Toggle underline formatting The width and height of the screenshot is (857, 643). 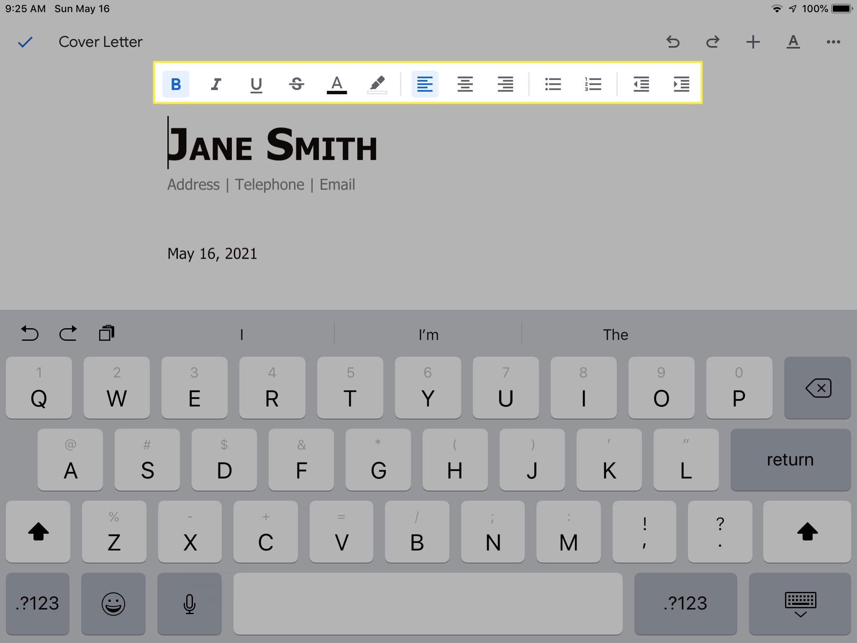pos(256,84)
